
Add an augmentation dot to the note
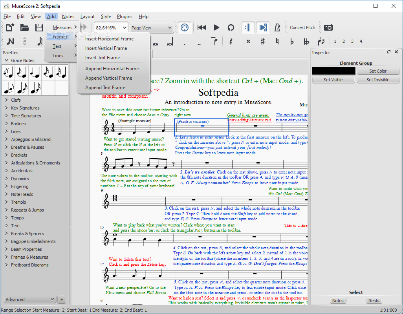pyautogui.click(x=185, y=44)
